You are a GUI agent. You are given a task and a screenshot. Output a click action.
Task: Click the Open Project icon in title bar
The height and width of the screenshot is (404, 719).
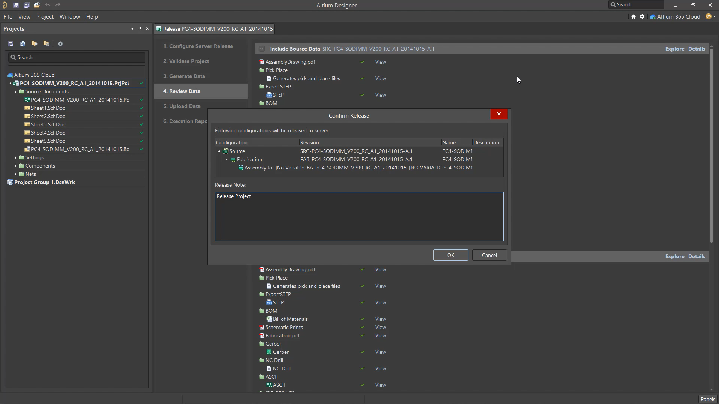click(37, 5)
